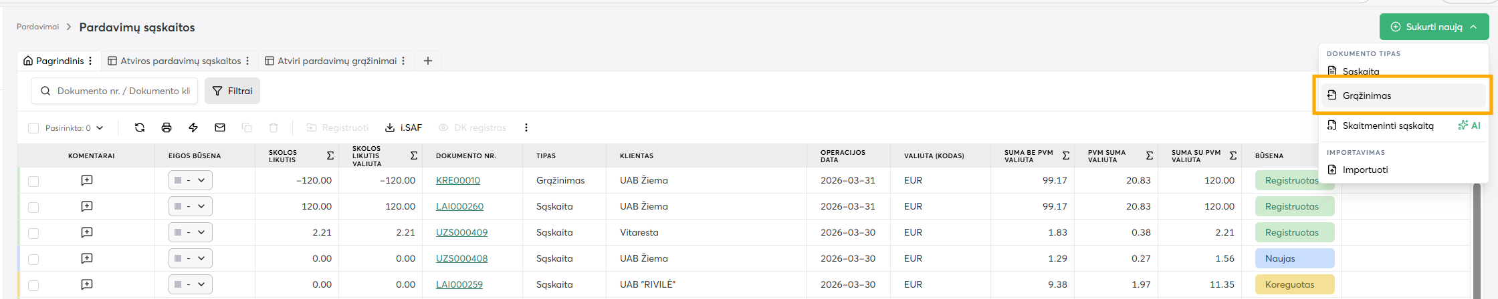Add a comment to the KRE00010 row
This screenshot has height=299, width=1498.
(87, 180)
